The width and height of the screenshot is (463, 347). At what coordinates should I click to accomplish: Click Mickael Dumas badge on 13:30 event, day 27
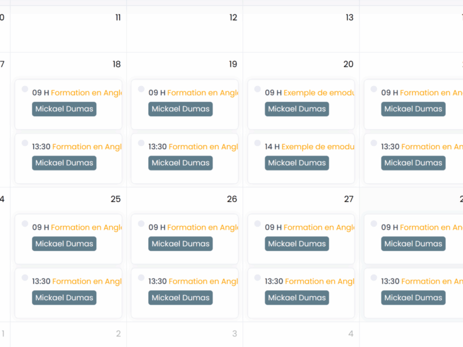pyautogui.click(x=297, y=298)
